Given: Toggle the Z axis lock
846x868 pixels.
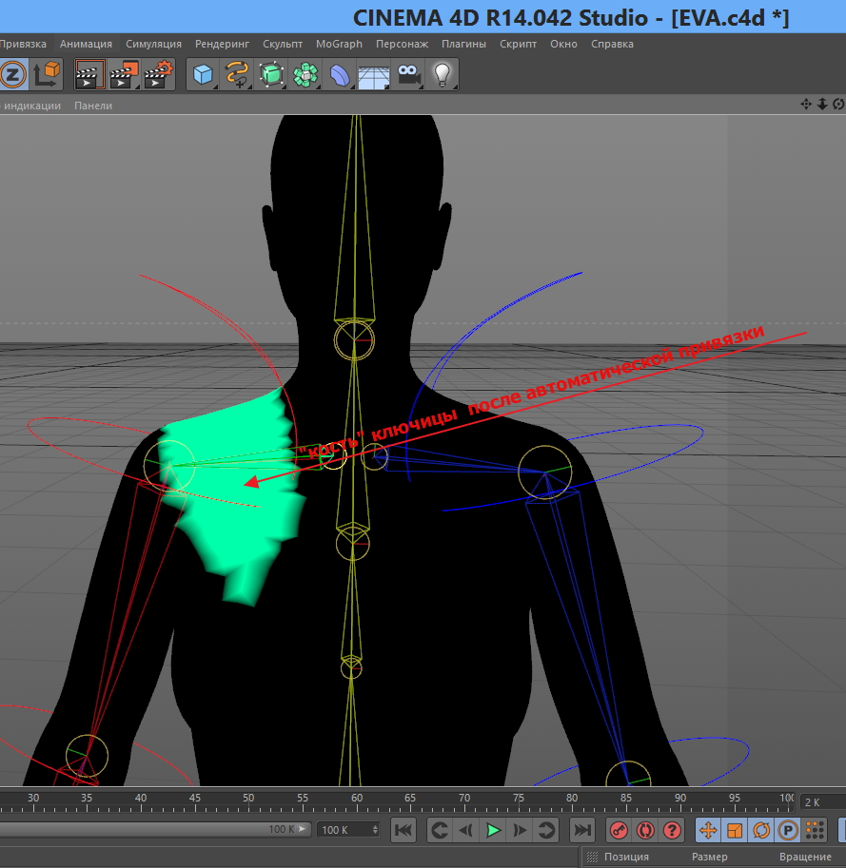Looking at the screenshot, I should 13,74.
